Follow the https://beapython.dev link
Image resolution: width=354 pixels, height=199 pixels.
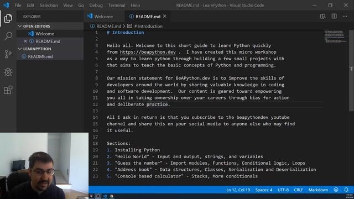148,52
